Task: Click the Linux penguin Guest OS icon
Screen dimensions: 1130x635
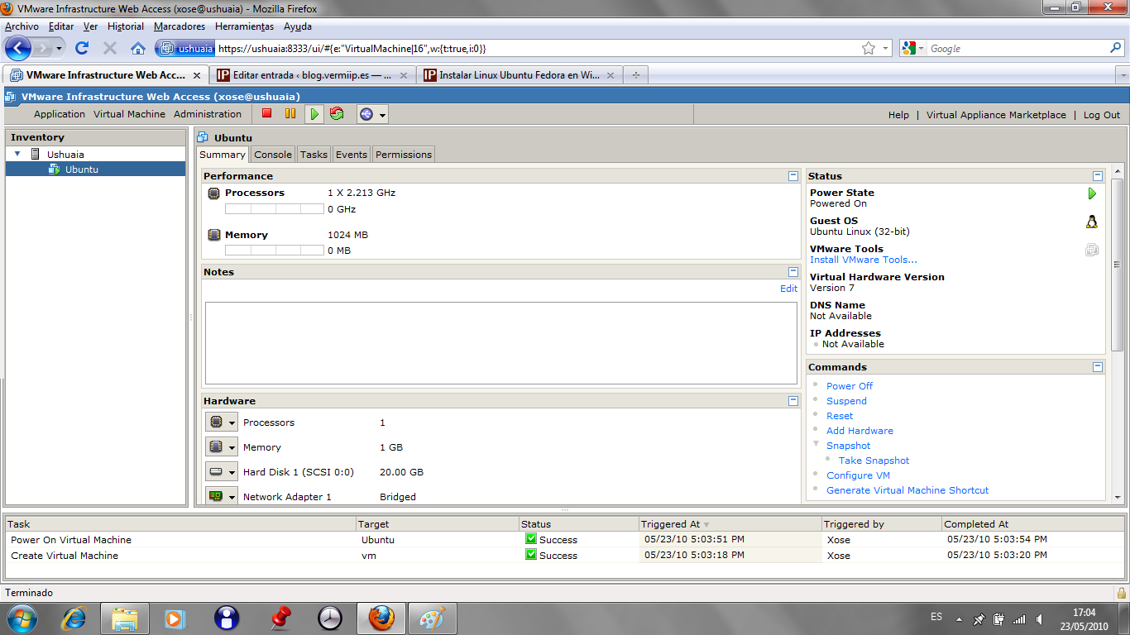Action: (x=1091, y=222)
